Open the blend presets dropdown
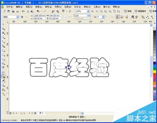157x123 pixels. [x=18, y=17]
